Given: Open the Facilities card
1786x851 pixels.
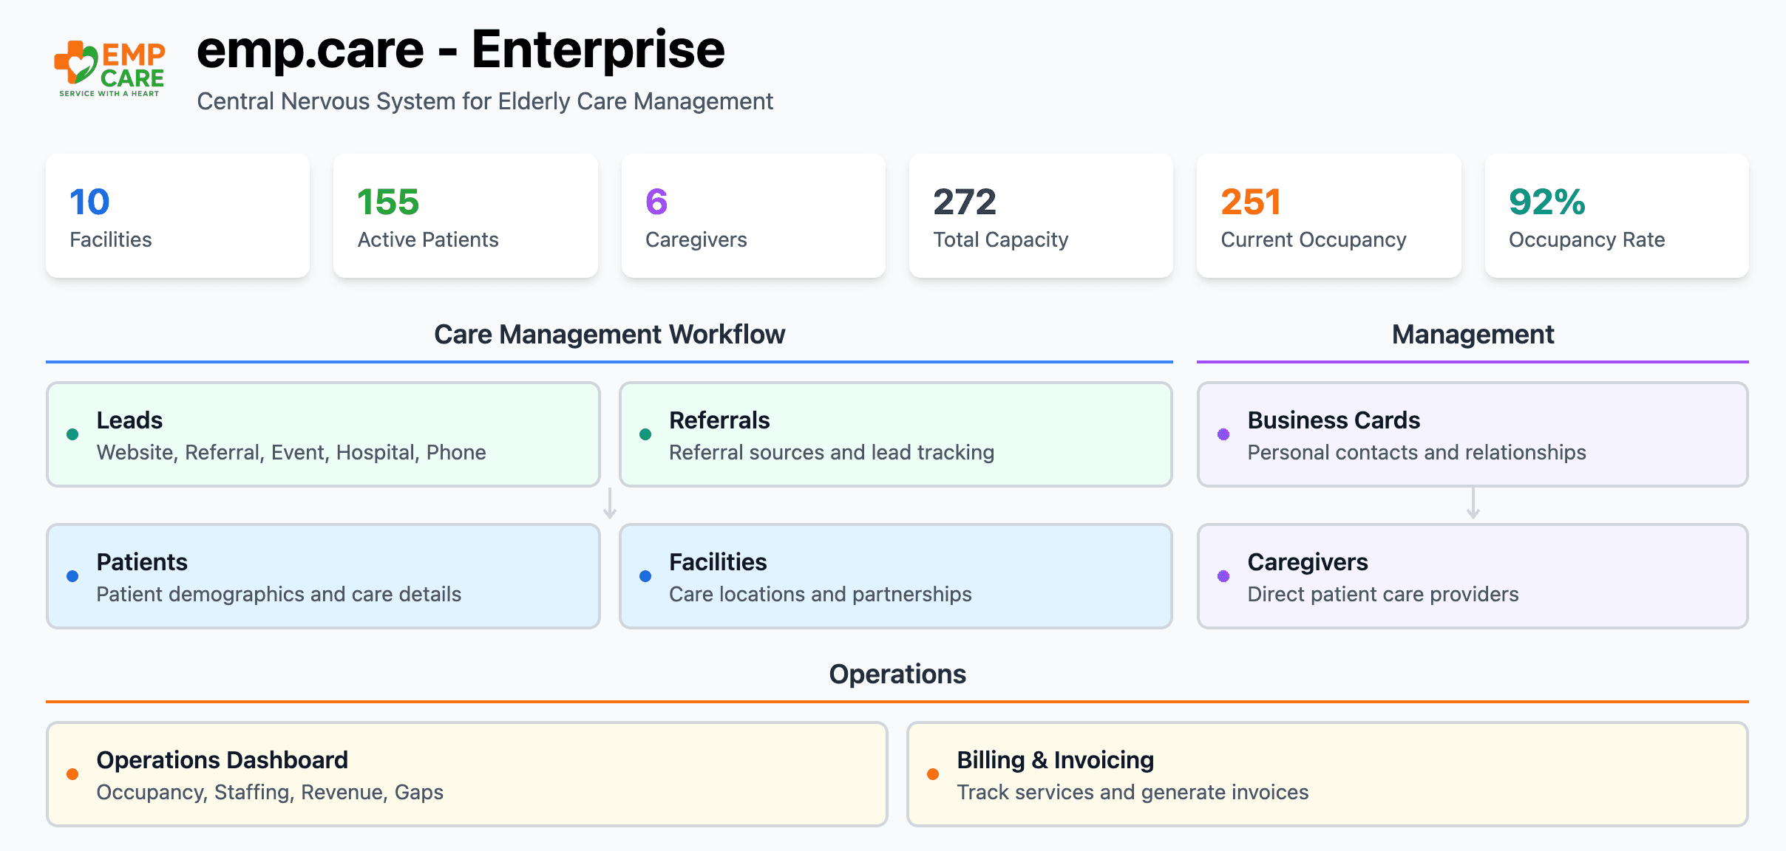Looking at the screenshot, I should click(897, 576).
